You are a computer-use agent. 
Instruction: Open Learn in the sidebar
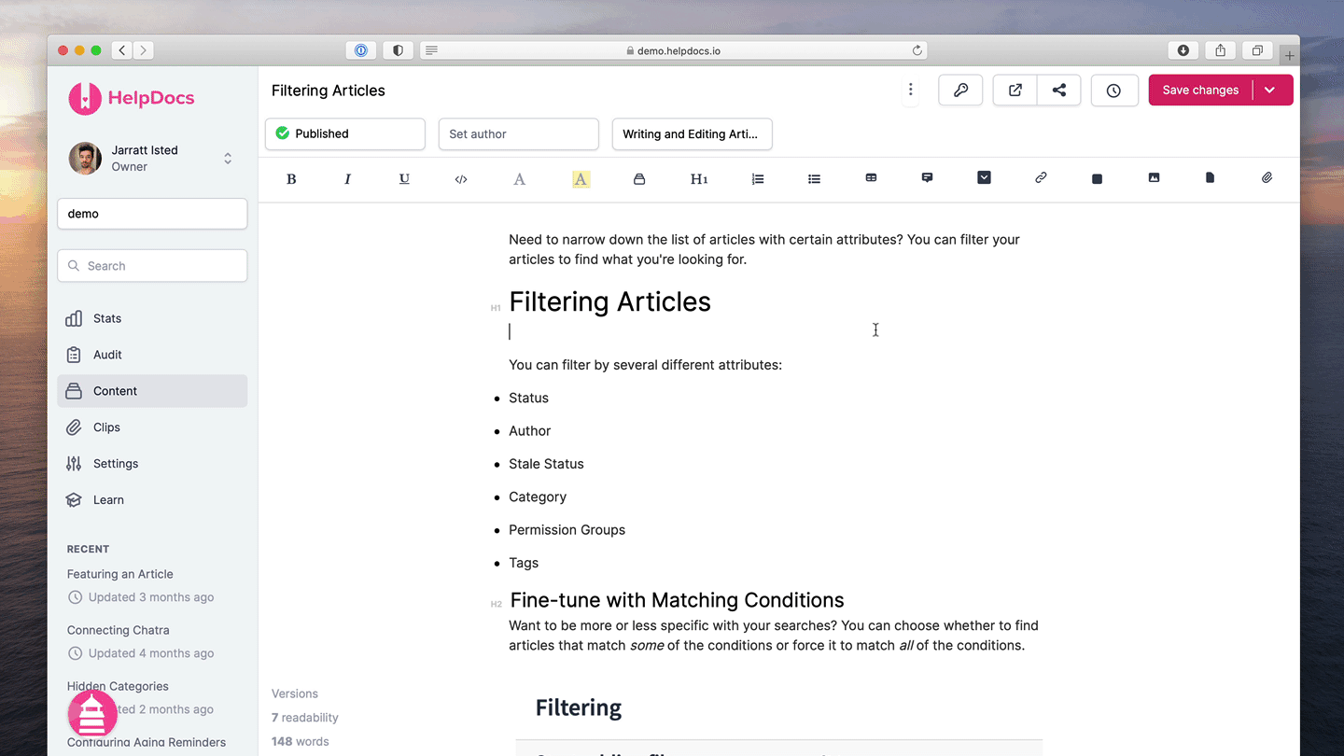[152, 500]
